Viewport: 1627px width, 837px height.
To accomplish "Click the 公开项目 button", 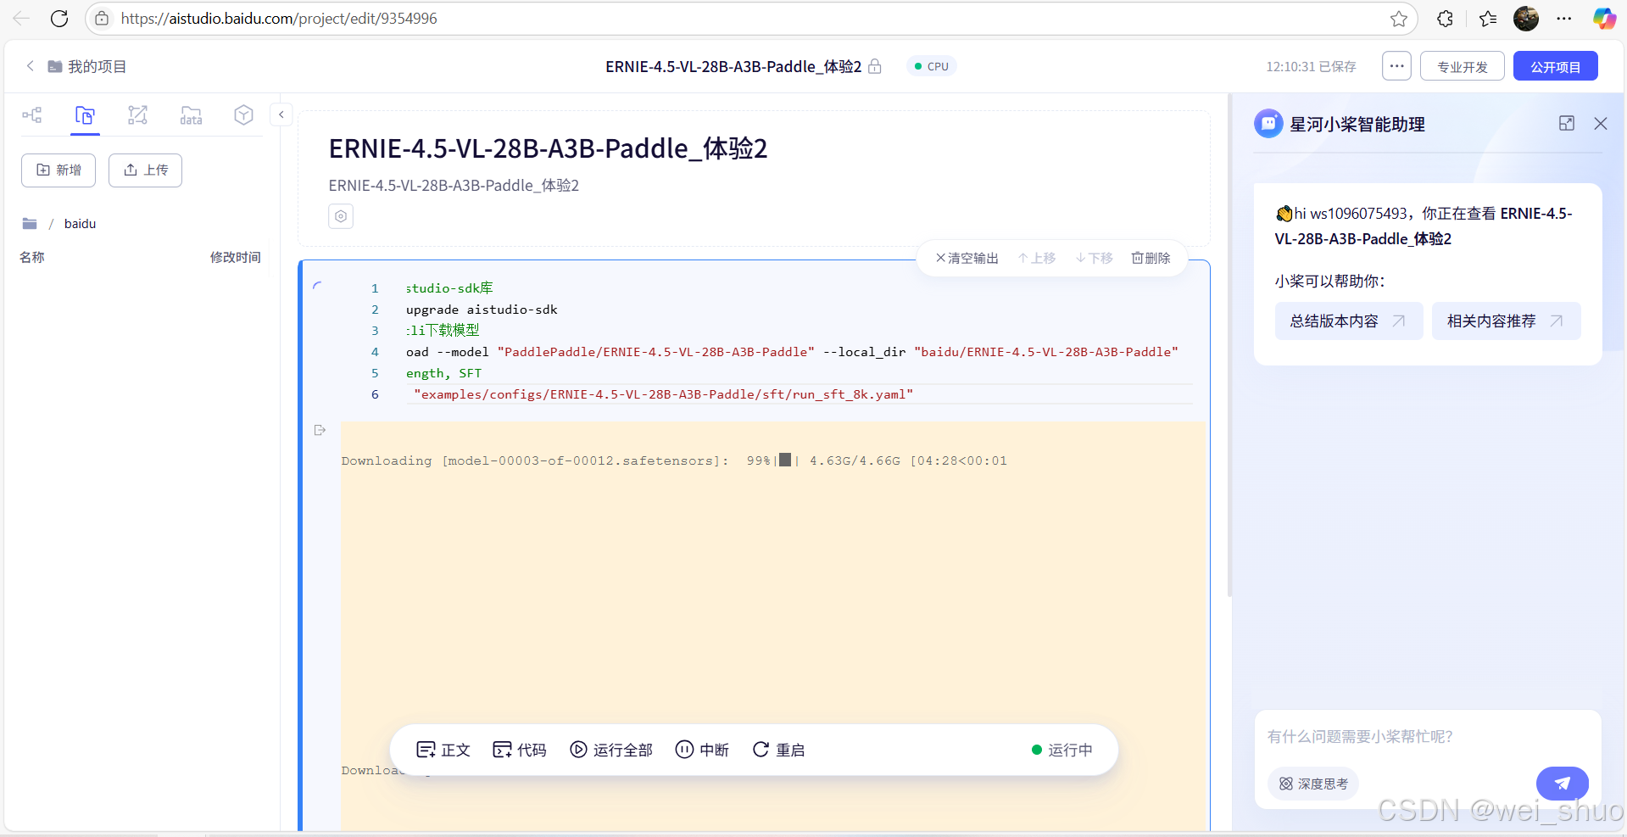I will (1556, 66).
